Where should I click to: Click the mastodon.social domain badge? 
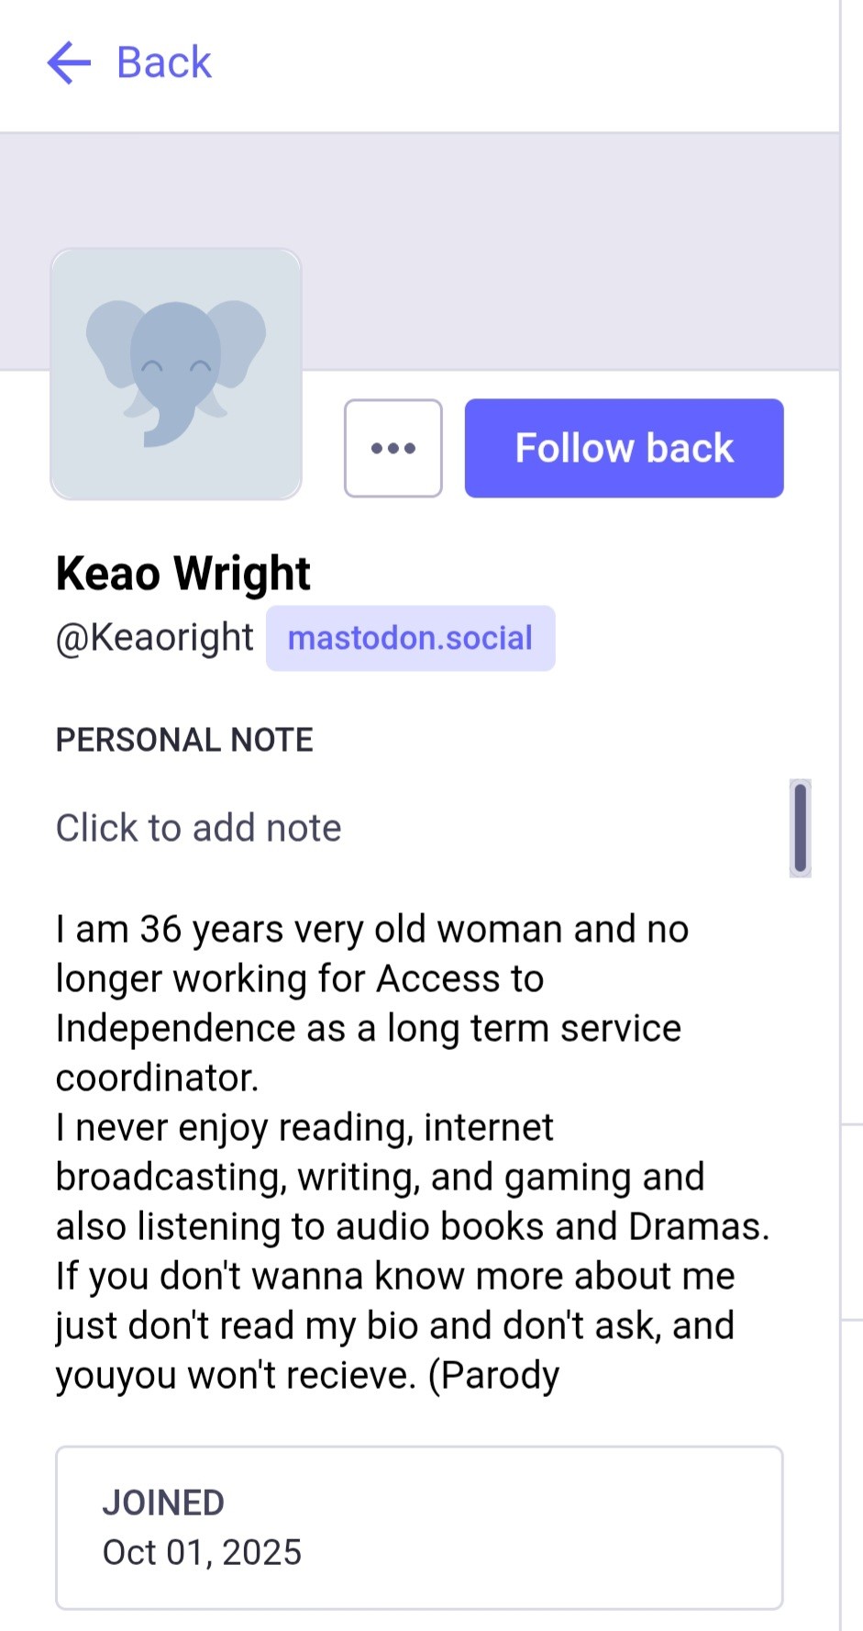[x=410, y=638]
